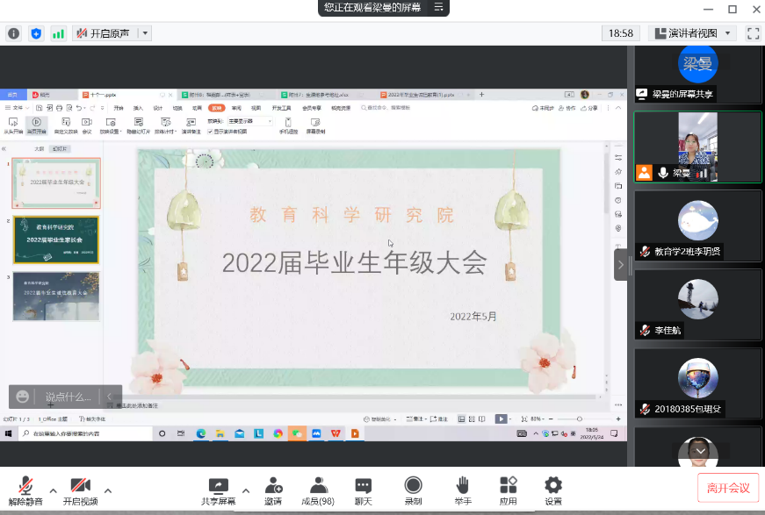Raise hand using the 举手 icon
The image size is (765, 515).
coord(462,491)
